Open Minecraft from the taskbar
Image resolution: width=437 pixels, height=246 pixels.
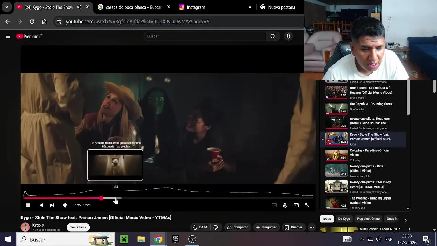click(x=124, y=240)
